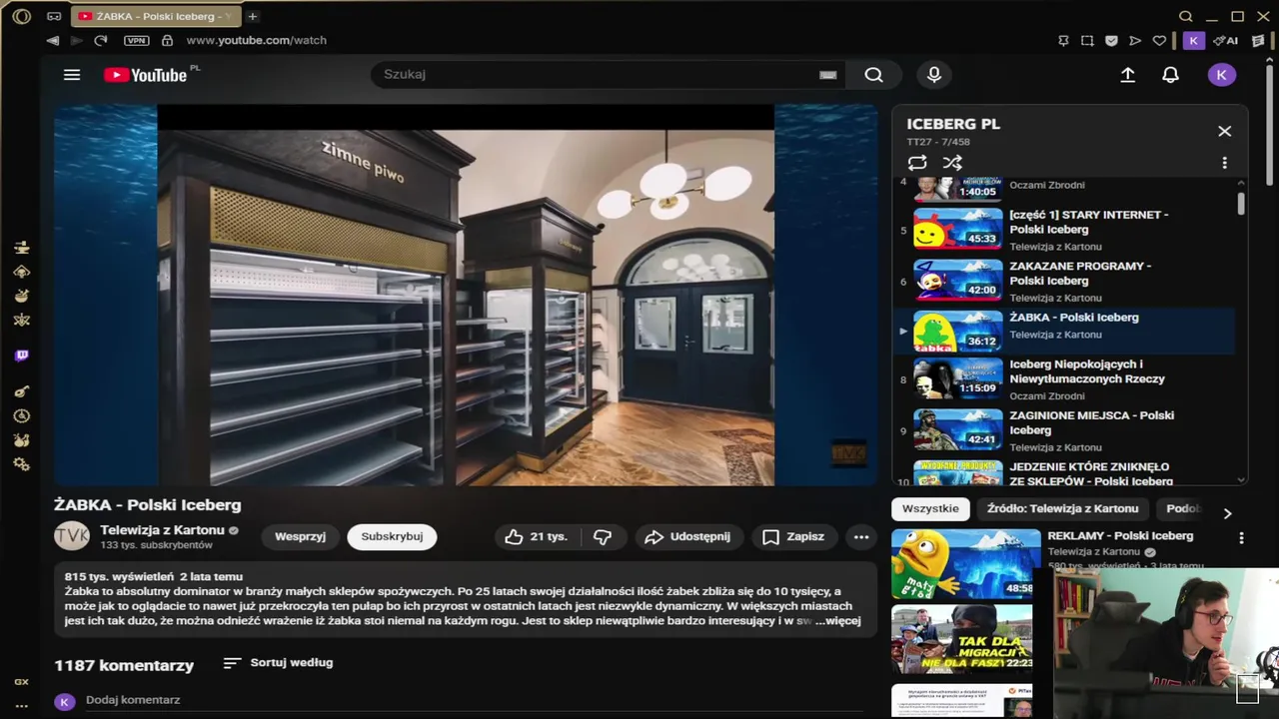Click the ICEBERG PL playlist title
This screenshot has width=1279, height=719.
tap(953, 125)
